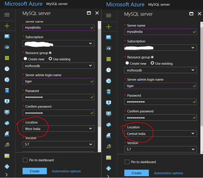This screenshot has width=203, height=178.
Task: Open SQL databases icon in right sidebar
Action: [109, 92]
